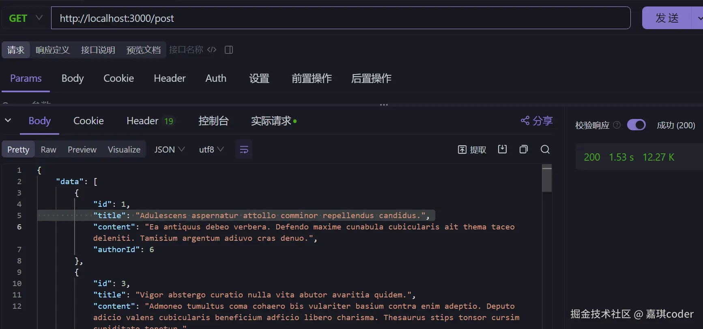Open the GET method dropdown
Viewport: 703px width, 329px height.
click(26, 18)
